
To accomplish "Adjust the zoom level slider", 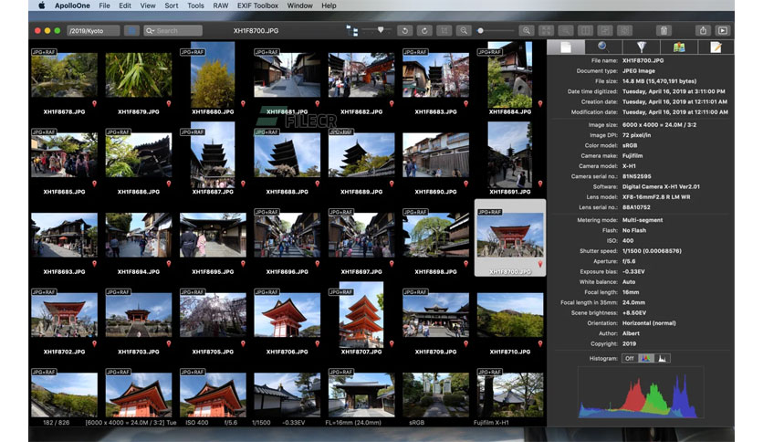I will coord(495,31).
